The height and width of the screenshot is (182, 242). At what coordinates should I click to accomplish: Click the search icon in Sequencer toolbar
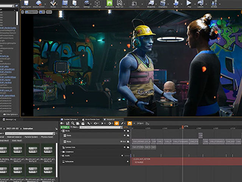(x=73, y=123)
